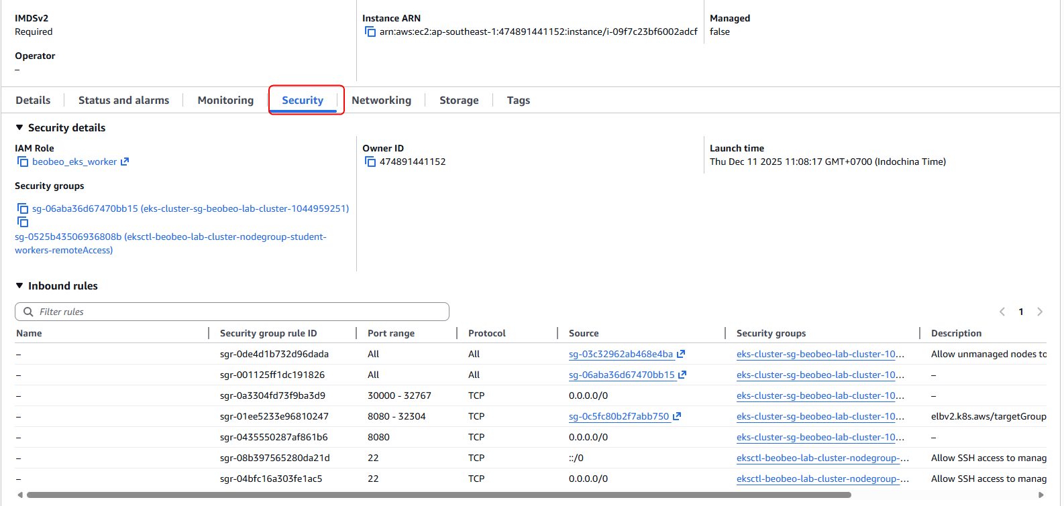Image resolution: width=1064 pixels, height=506 pixels.
Task: Go to previous page of inbound rules
Action: (x=1002, y=312)
